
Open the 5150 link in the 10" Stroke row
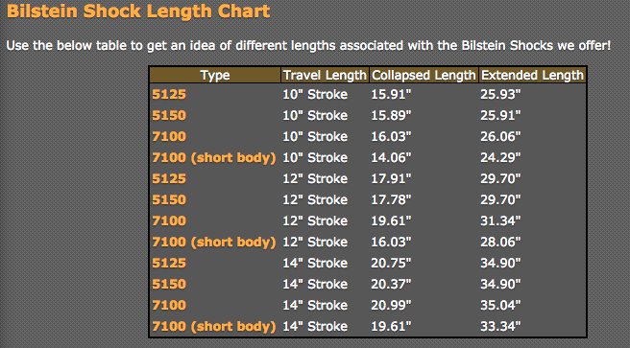click(x=169, y=115)
